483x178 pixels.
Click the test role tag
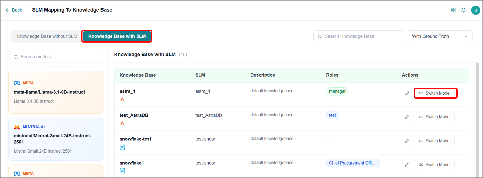point(332,115)
